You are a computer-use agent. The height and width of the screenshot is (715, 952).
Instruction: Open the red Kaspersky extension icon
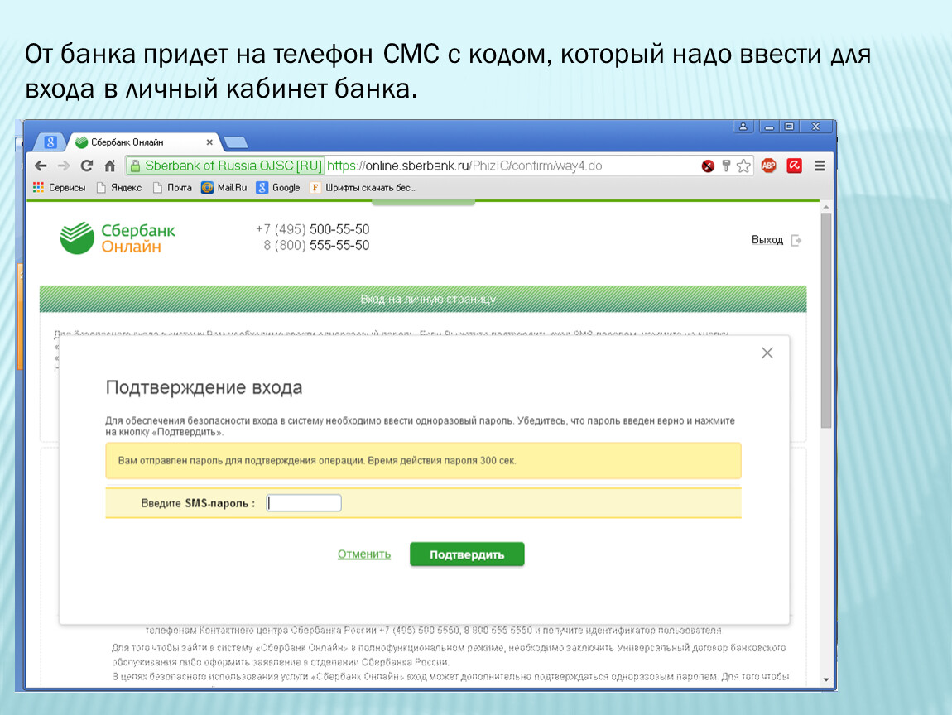pyautogui.click(x=794, y=165)
